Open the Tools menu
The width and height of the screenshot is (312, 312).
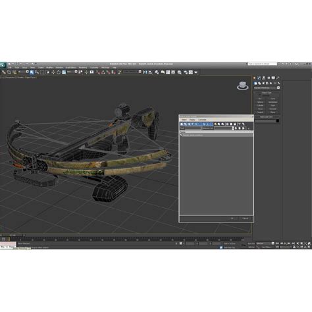[17, 68]
